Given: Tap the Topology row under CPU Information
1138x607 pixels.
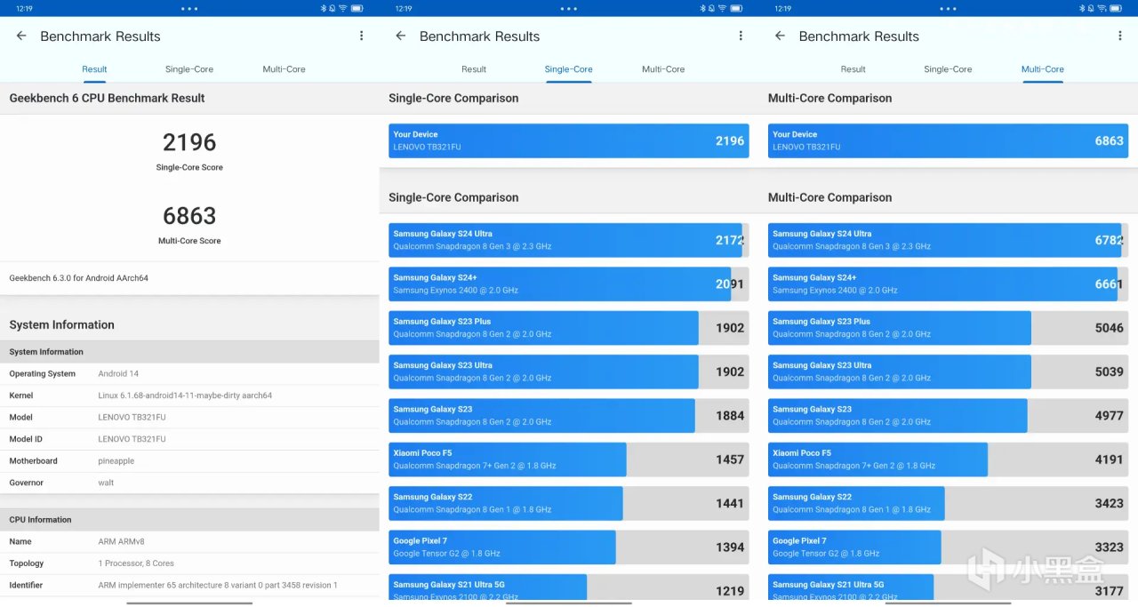Looking at the screenshot, I should 189,563.
